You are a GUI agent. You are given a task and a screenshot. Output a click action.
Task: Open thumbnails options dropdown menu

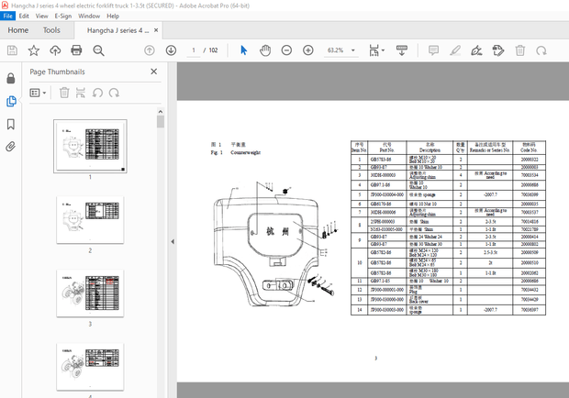pyautogui.click(x=38, y=93)
